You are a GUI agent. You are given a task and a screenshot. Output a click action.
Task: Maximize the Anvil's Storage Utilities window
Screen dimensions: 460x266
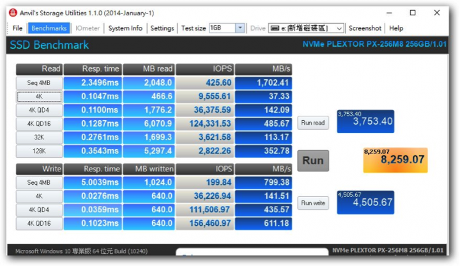[413, 13]
